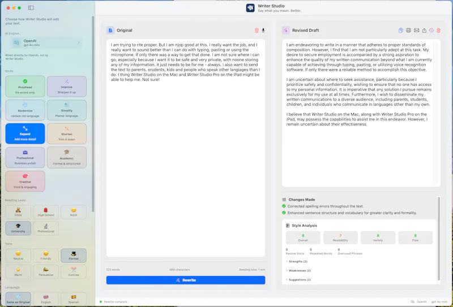Select the Improve mode

tap(67, 87)
